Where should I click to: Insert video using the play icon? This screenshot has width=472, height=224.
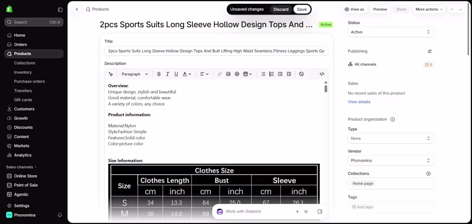(x=237, y=74)
